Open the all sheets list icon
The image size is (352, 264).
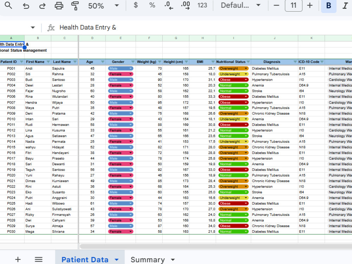(x=39, y=259)
